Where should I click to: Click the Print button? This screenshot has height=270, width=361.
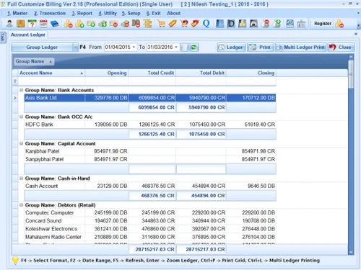pos(261,48)
